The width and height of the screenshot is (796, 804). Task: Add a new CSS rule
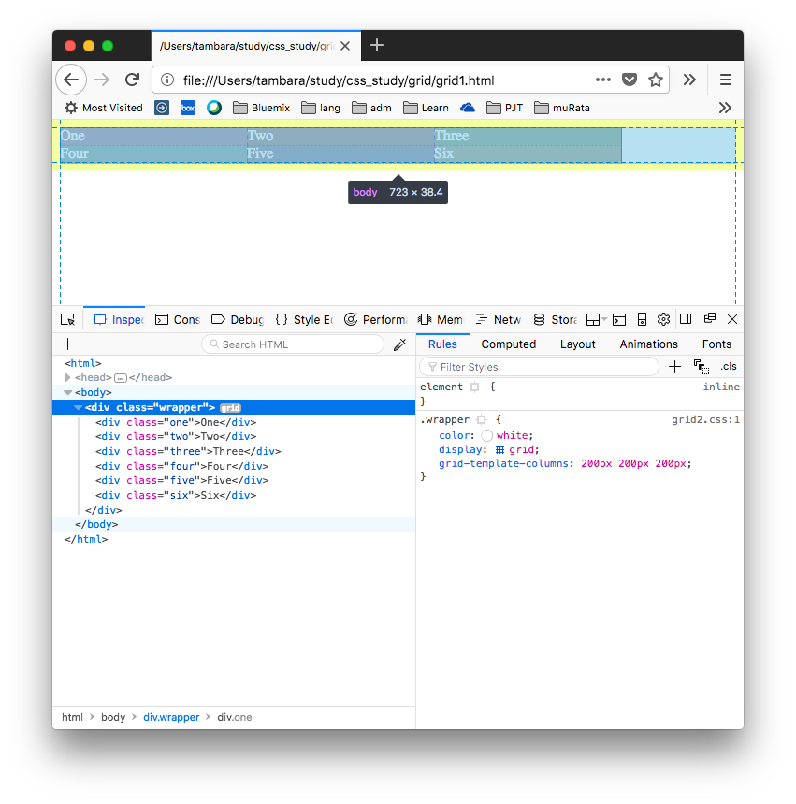point(674,367)
